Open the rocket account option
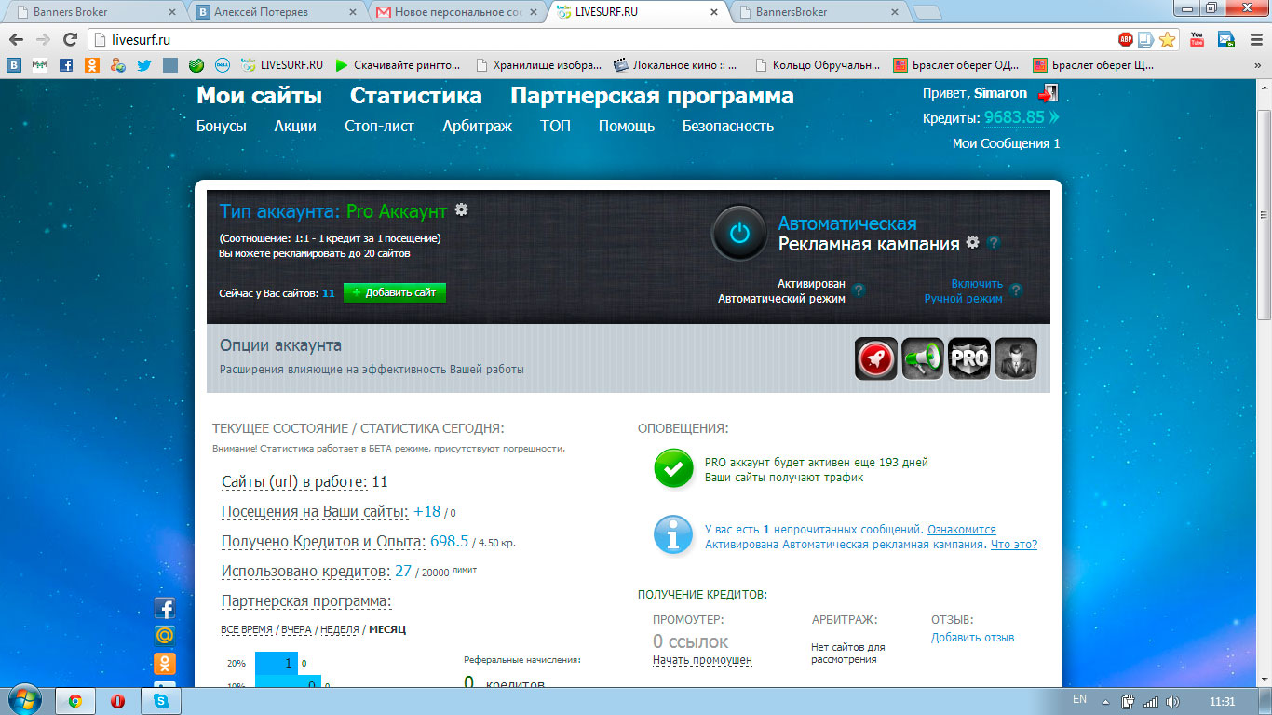The height and width of the screenshot is (715, 1272). [x=876, y=358]
